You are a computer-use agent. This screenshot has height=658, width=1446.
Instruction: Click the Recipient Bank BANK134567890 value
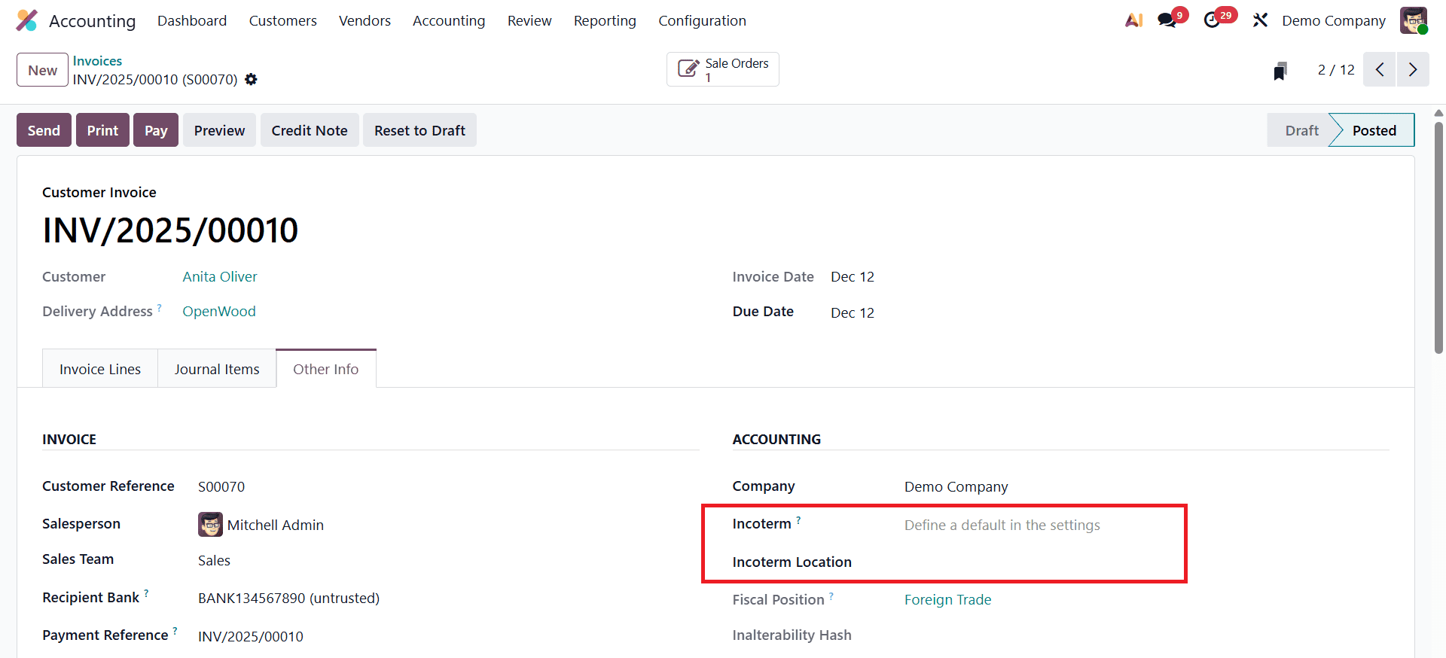(x=288, y=598)
